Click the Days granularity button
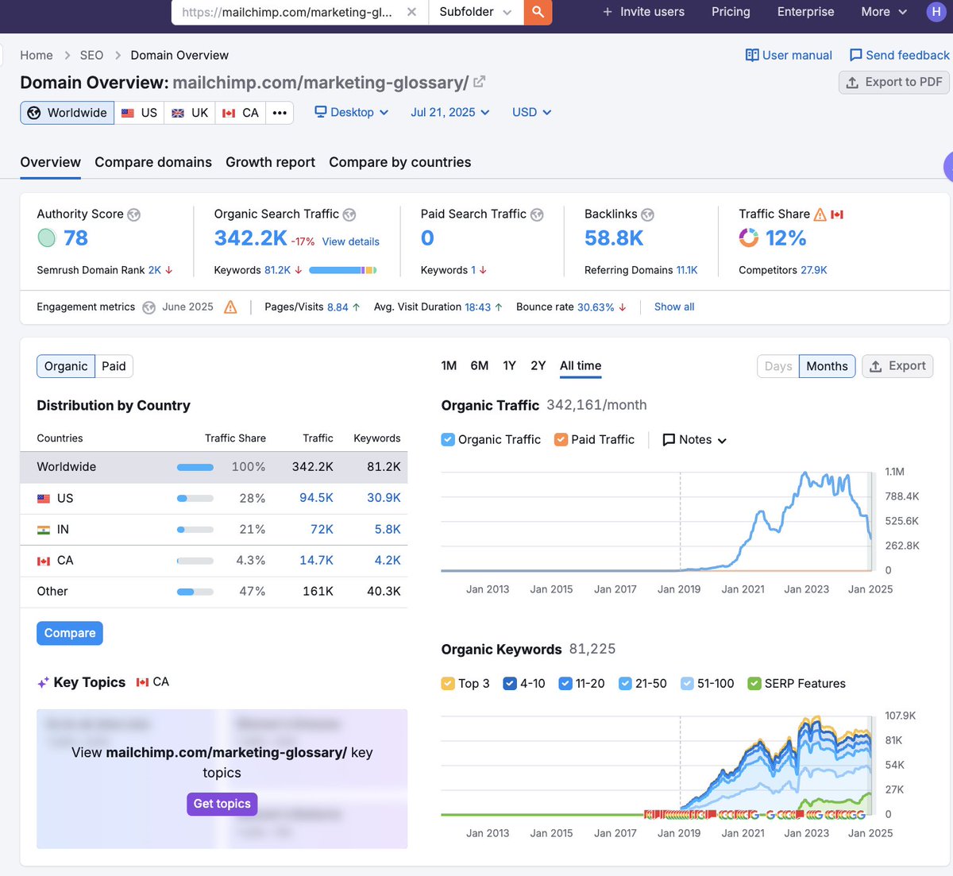953x876 pixels. click(x=778, y=366)
